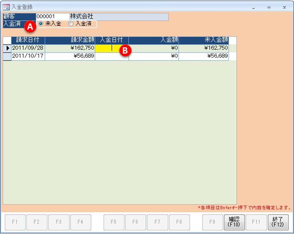Click the disabled F3 button
The width and height of the screenshot is (294, 234).
click(59, 222)
